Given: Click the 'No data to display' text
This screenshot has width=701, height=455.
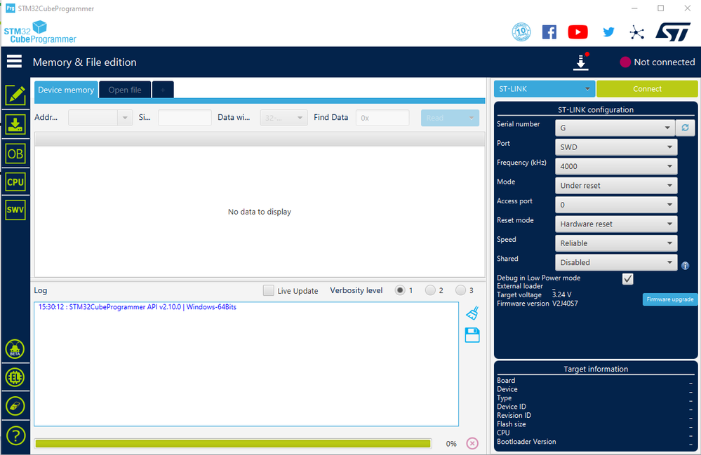Looking at the screenshot, I should [260, 212].
